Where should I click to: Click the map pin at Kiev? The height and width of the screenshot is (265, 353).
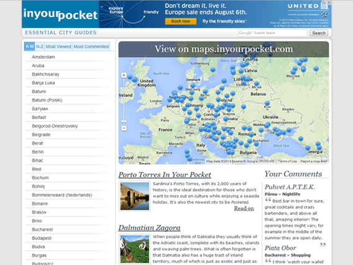(x=267, y=104)
